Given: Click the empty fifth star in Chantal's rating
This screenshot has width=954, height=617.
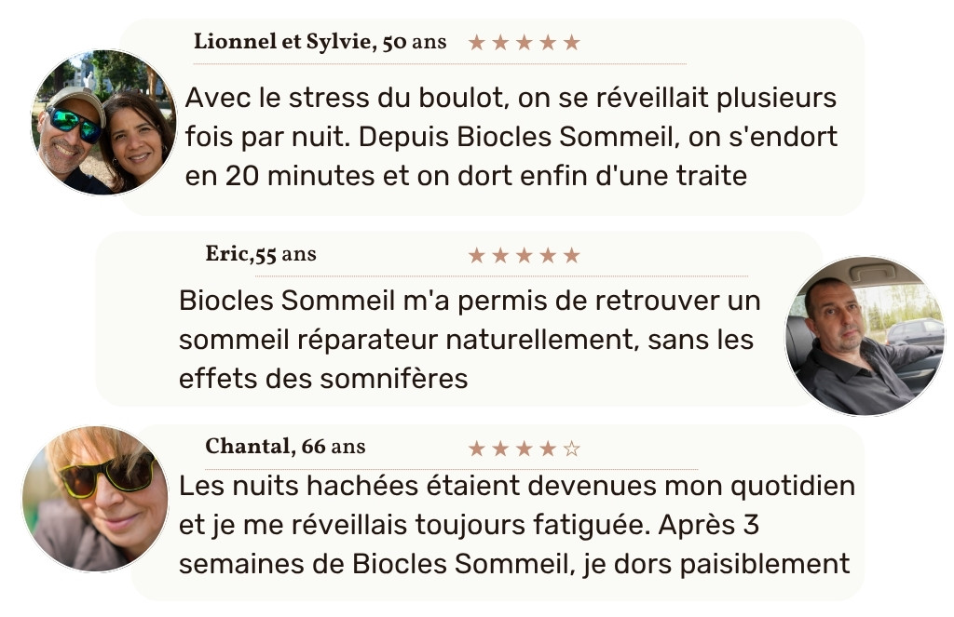Looking at the screenshot, I should pos(572,449).
